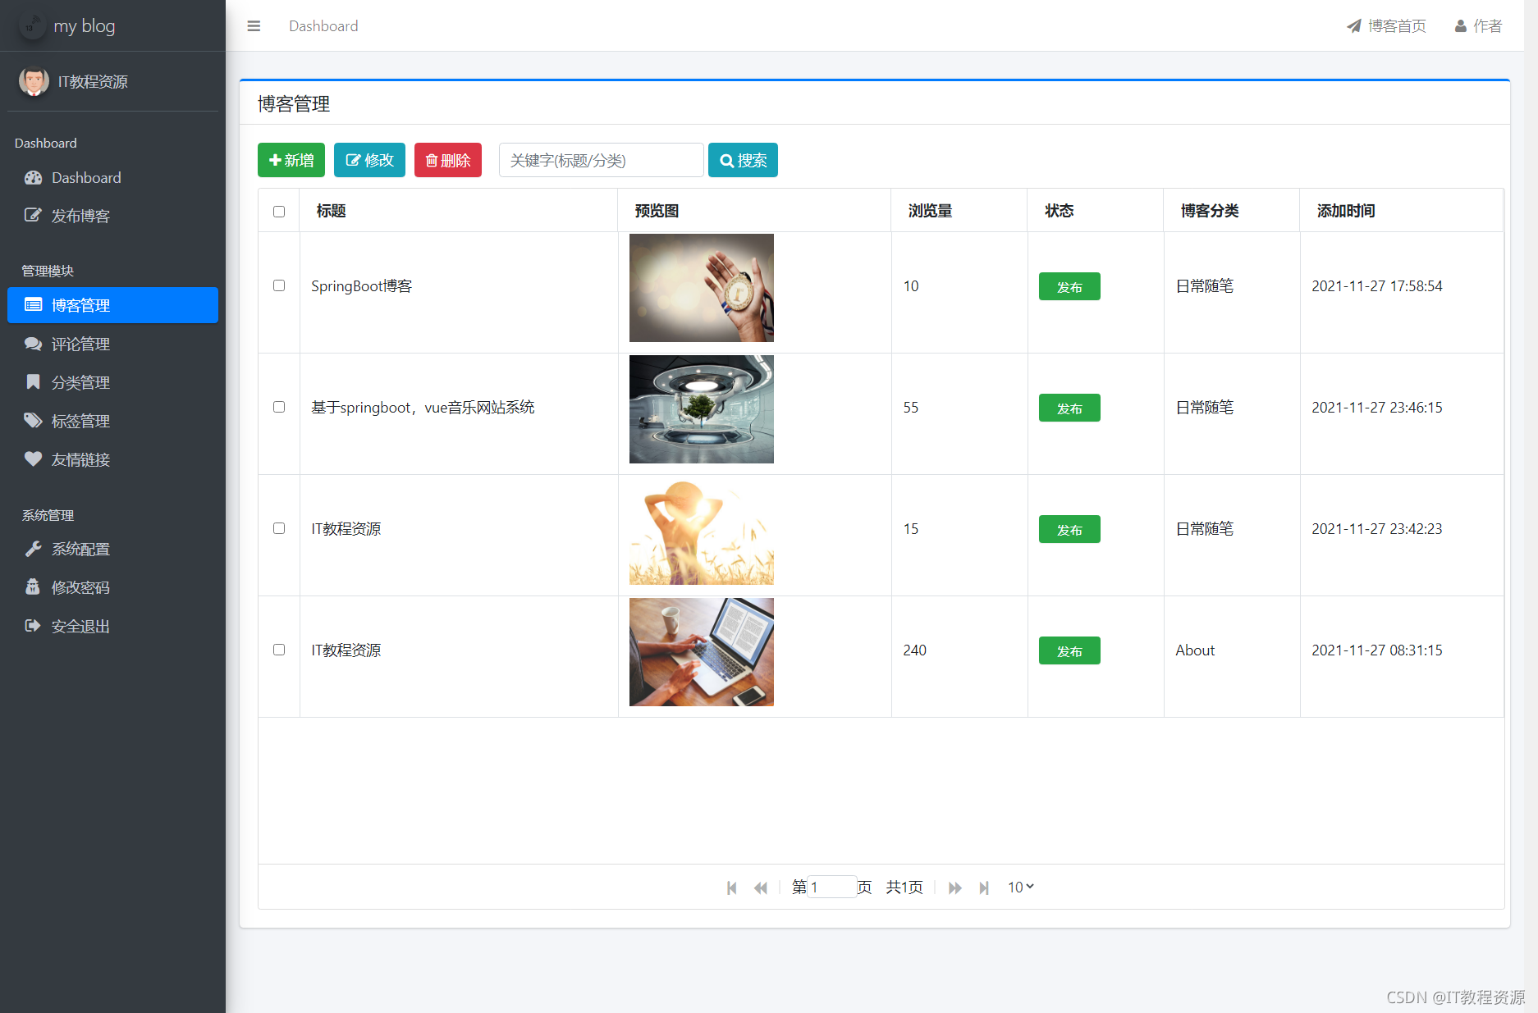Select all rows with the header checkbox

(279, 212)
